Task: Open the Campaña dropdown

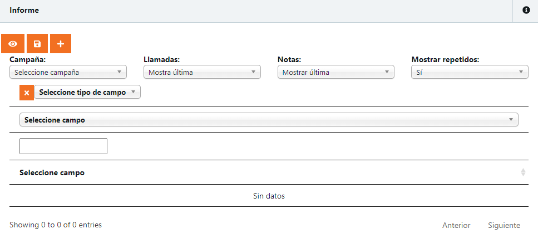Action: (x=68, y=72)
